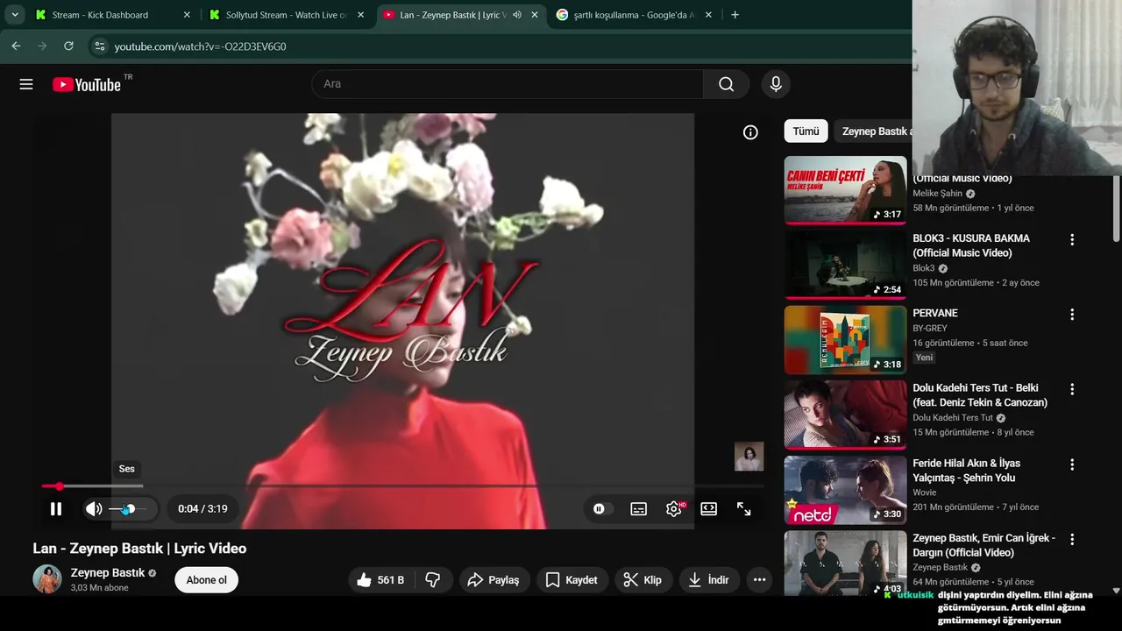Screen dimensions: 1122x631
Task: Focus the Ara search field
Action: pyautogui.click(x=508, y=84)
